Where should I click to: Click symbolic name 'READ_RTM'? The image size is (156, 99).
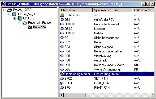coord(102,88)
